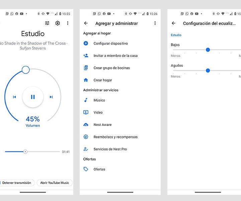Tap Detener transmisión button
This screenshot has height=201, width=241.
coord(17,183)
